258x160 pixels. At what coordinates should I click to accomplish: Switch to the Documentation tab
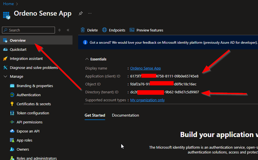click(125, 115)
